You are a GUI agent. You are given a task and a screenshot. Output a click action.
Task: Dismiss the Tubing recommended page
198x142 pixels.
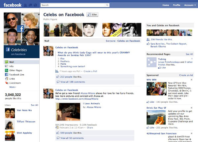192,59
